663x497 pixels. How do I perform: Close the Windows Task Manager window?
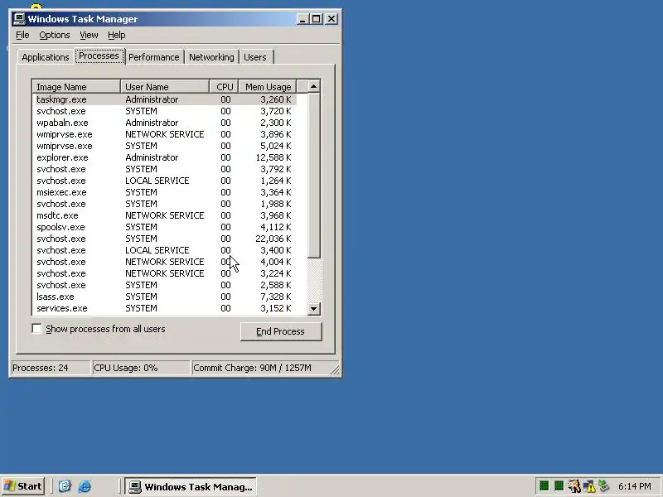331,19
